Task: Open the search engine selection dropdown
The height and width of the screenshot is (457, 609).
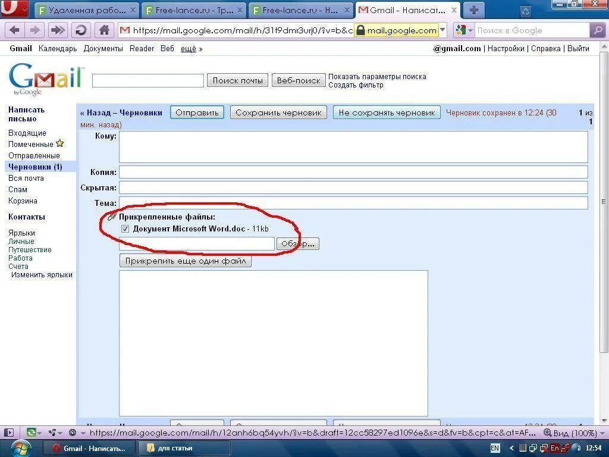Action: point(470,30)
